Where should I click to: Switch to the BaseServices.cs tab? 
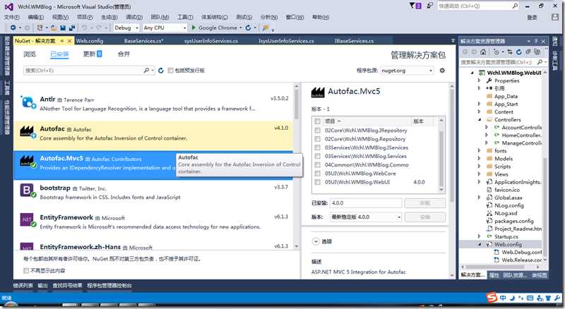pyautogui.click(x=144, y=41)
